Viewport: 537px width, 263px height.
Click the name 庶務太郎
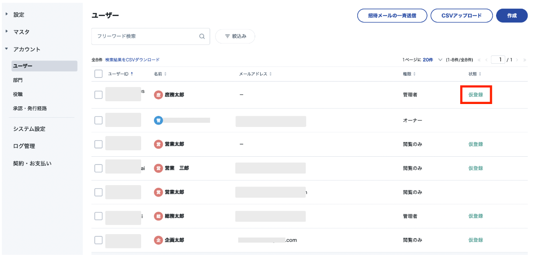click(174, 95)
